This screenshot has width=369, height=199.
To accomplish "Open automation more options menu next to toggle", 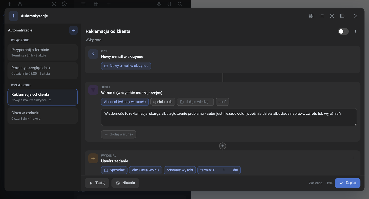I will pyautogui.click(x=355, y=32).
